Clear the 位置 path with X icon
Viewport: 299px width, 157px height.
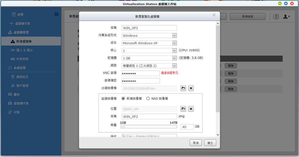(x=191, y=109)
